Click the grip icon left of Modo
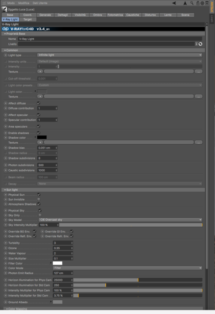This screenshot has height=314, width=215. tap(4, 3)
